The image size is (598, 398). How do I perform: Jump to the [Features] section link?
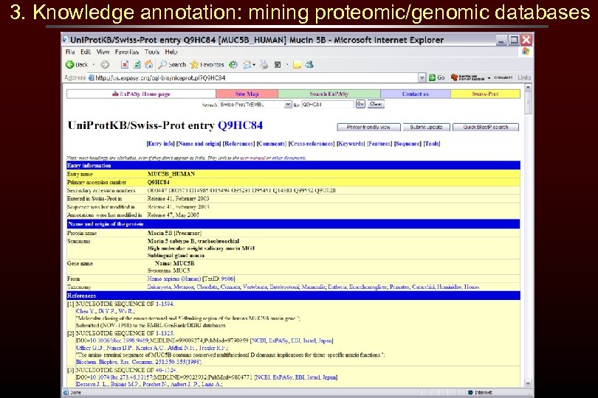coord(379,144)
